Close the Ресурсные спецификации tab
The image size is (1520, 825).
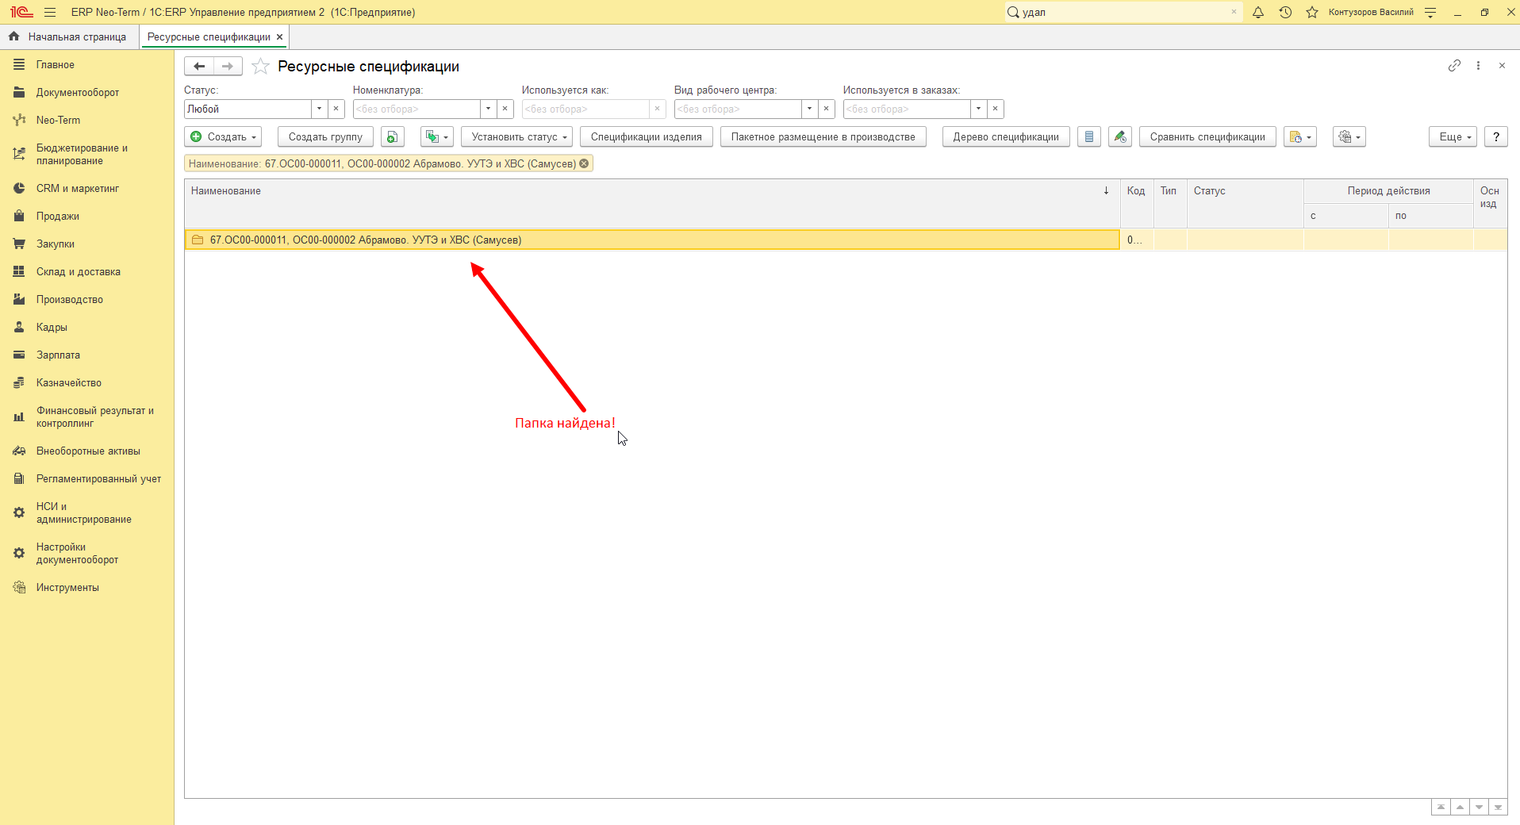(x=279, y=36)
